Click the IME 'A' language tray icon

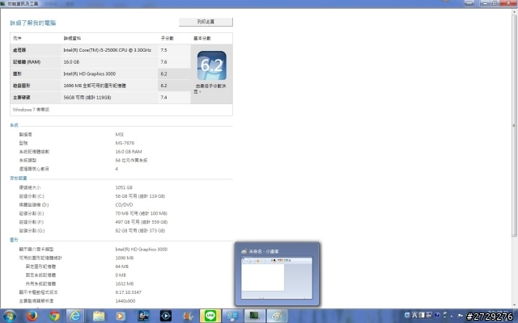click(x=414, y=315)
